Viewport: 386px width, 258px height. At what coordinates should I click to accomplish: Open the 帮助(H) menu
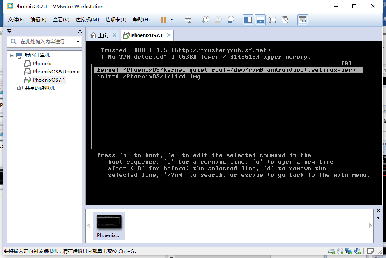pos(141,20)
